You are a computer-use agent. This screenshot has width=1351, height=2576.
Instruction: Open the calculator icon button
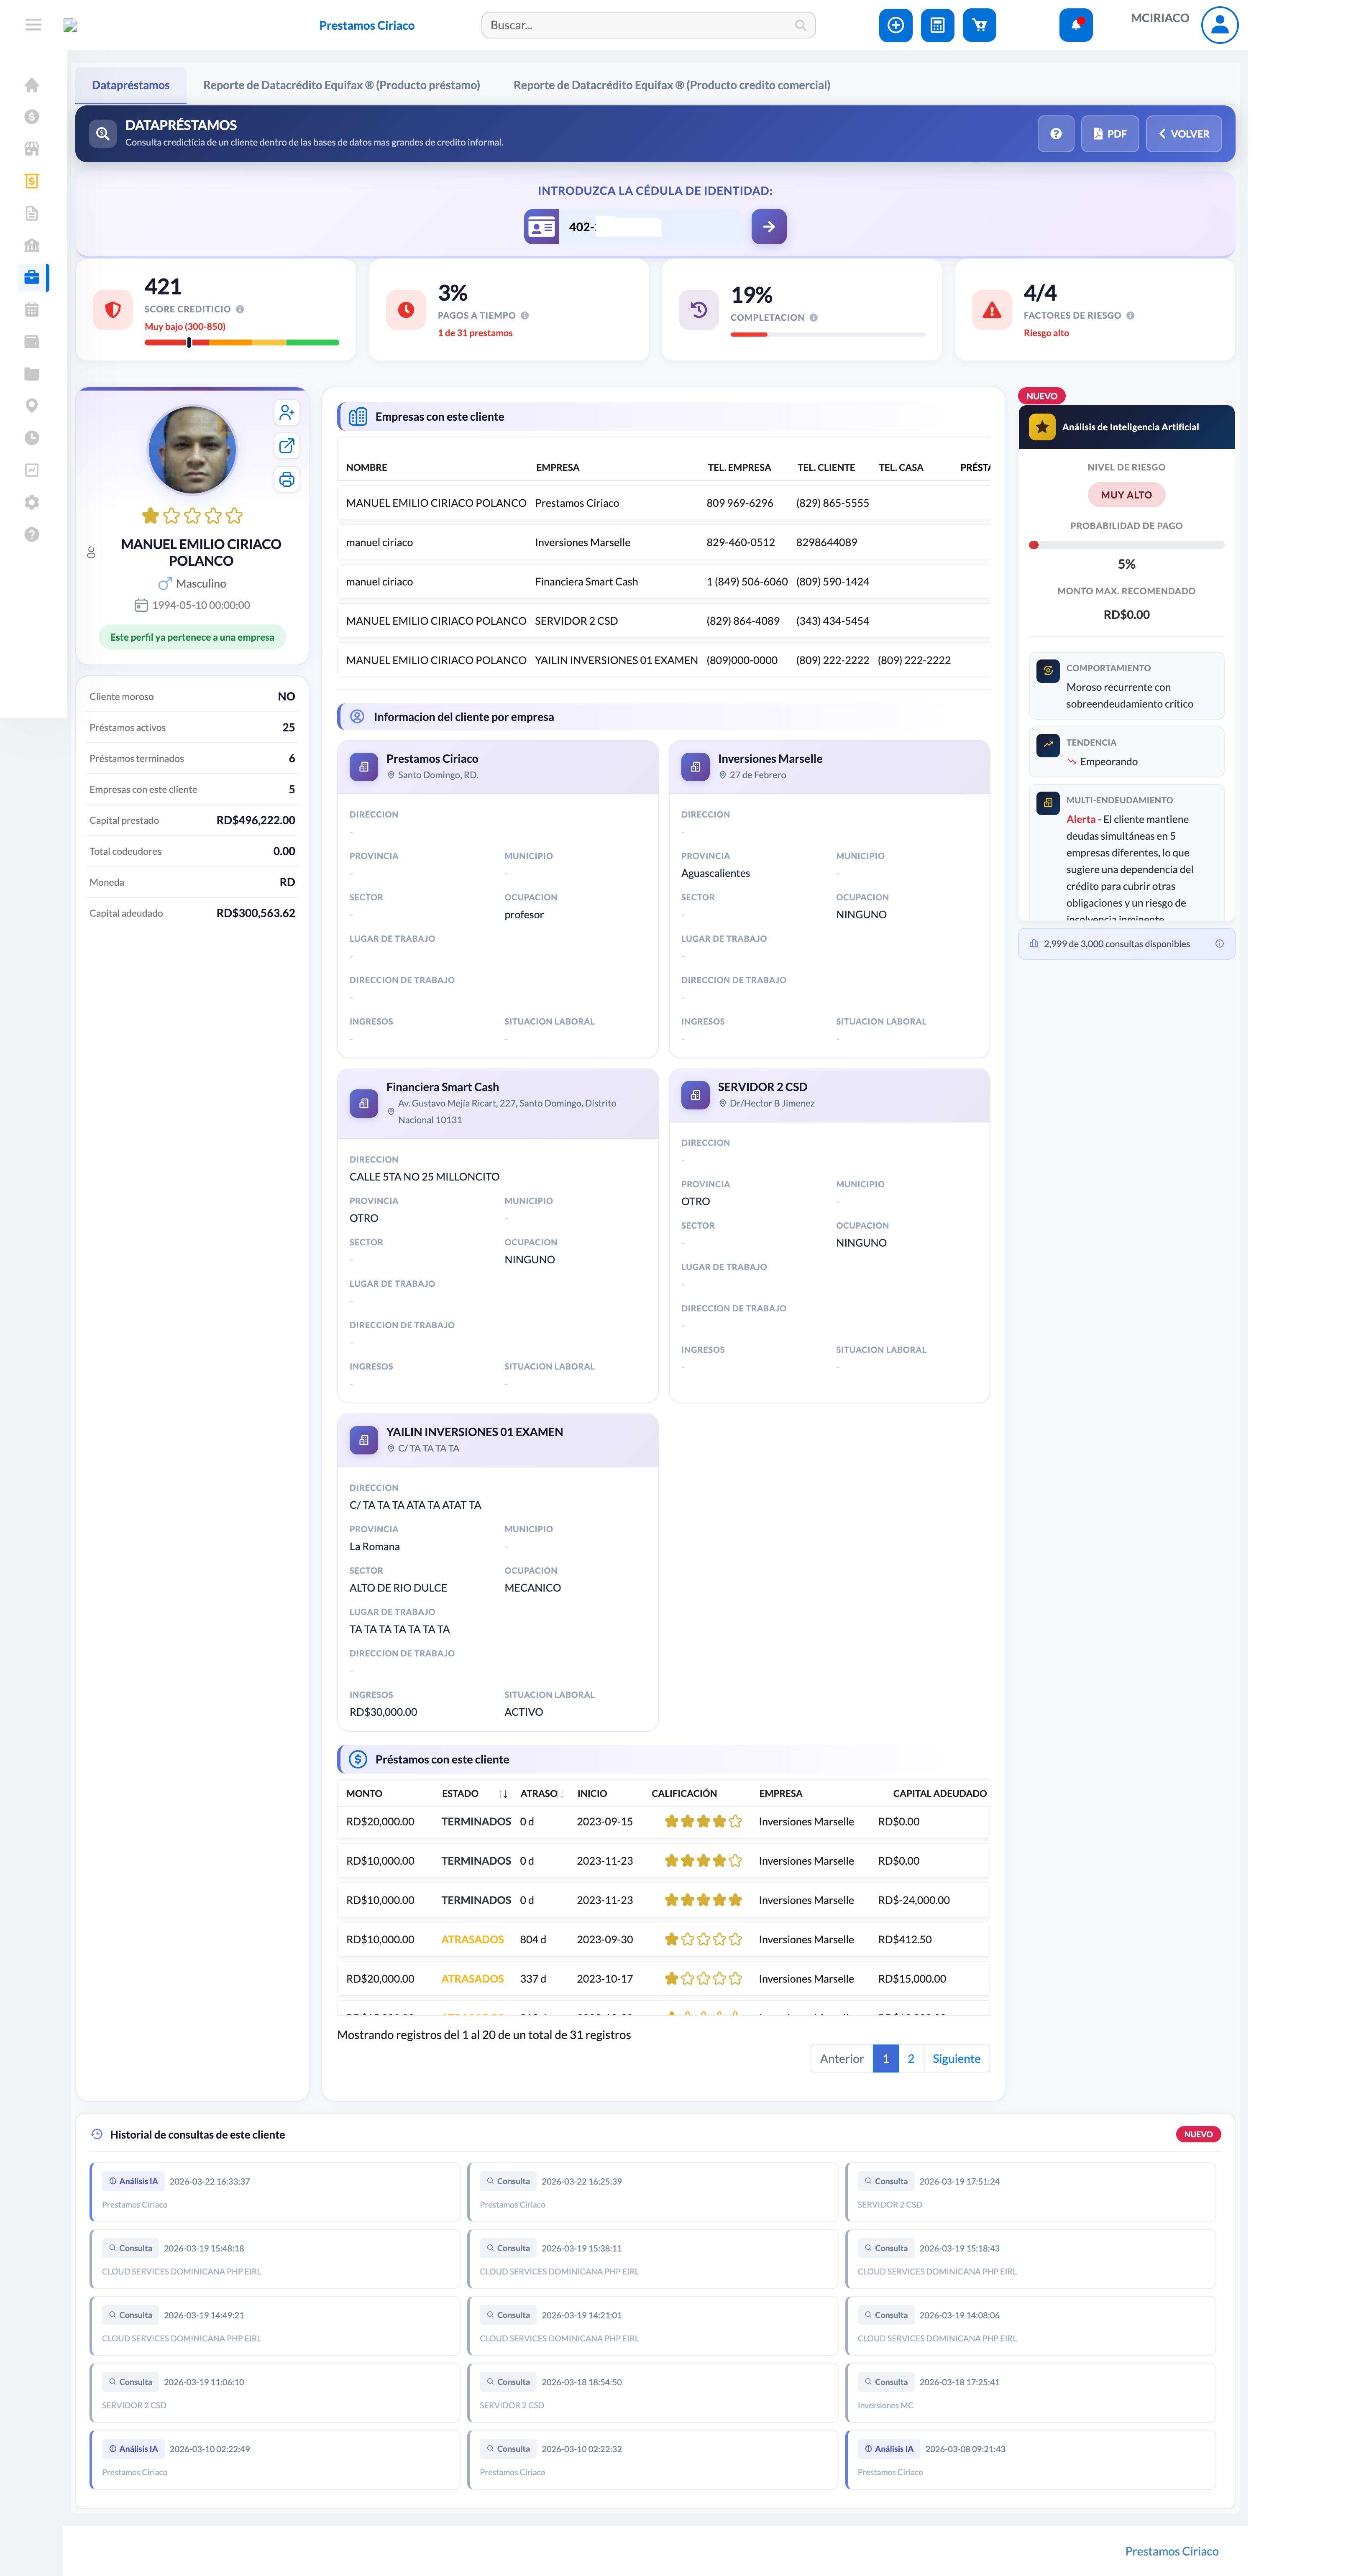click(937, 25)
